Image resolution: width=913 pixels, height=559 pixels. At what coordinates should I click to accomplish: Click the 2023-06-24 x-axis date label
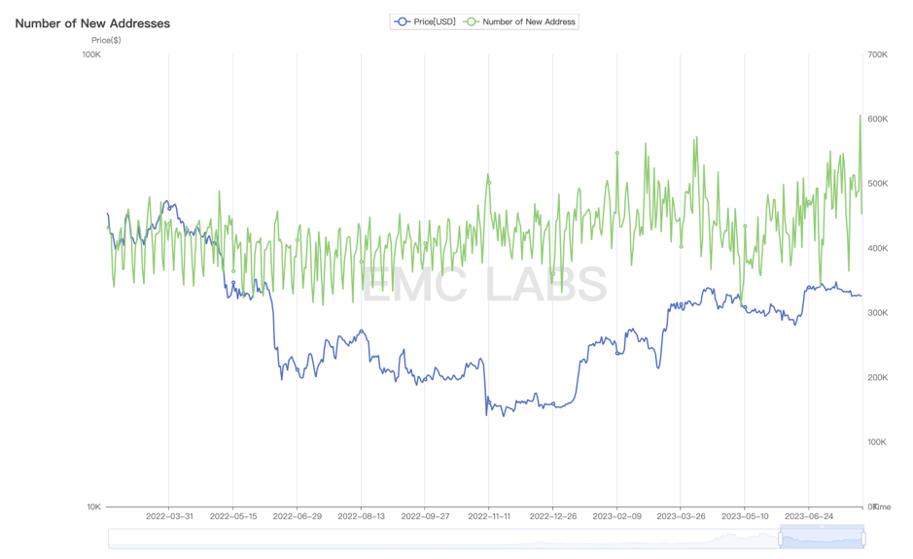(x=808, y=517)
